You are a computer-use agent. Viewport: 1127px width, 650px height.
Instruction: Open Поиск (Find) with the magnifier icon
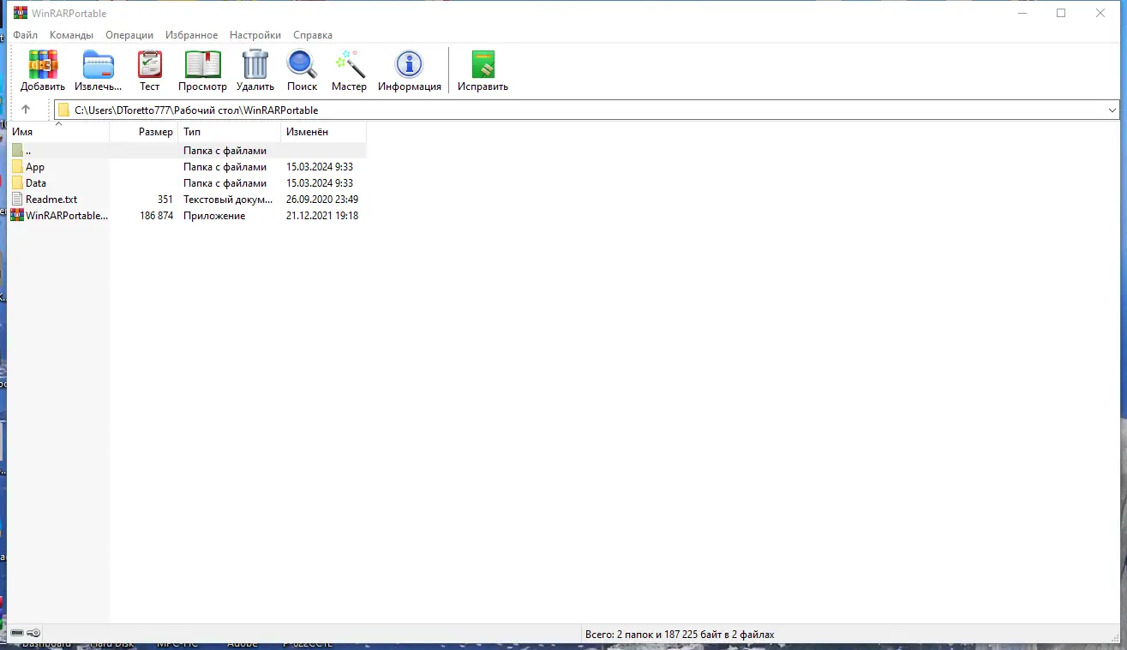[x=302, y=64]
